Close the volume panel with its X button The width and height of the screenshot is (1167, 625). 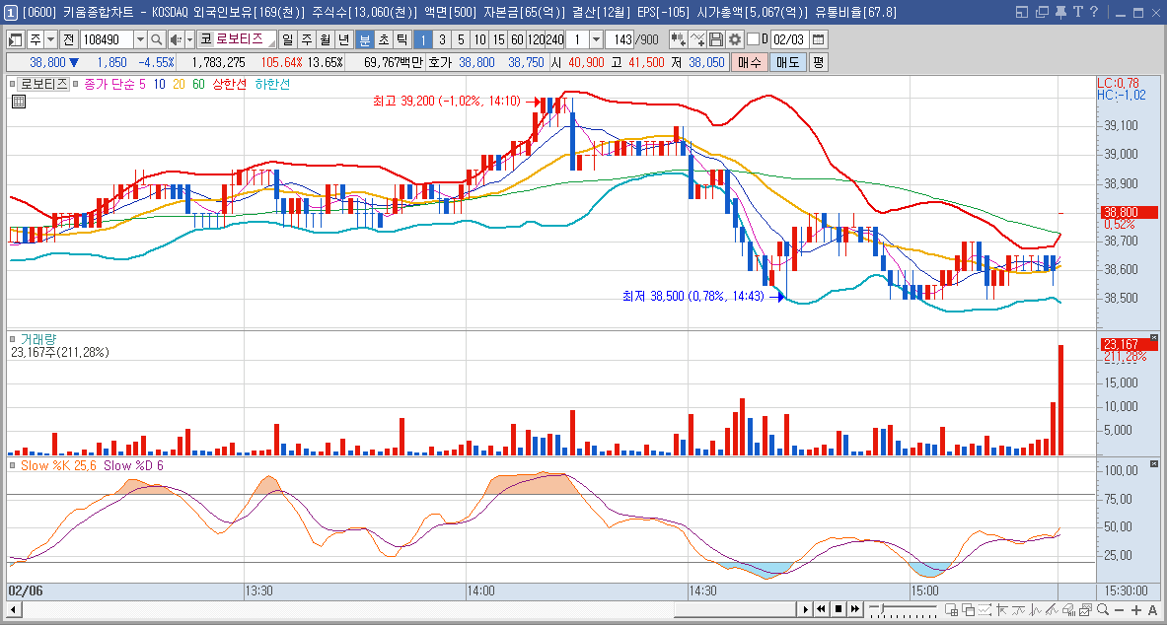(x=1154, y=337)
